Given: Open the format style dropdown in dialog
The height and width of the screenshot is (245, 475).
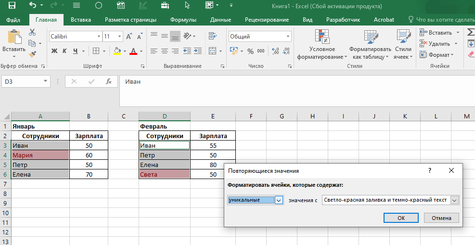Looking at the screenshot, I should click(454, 200).
